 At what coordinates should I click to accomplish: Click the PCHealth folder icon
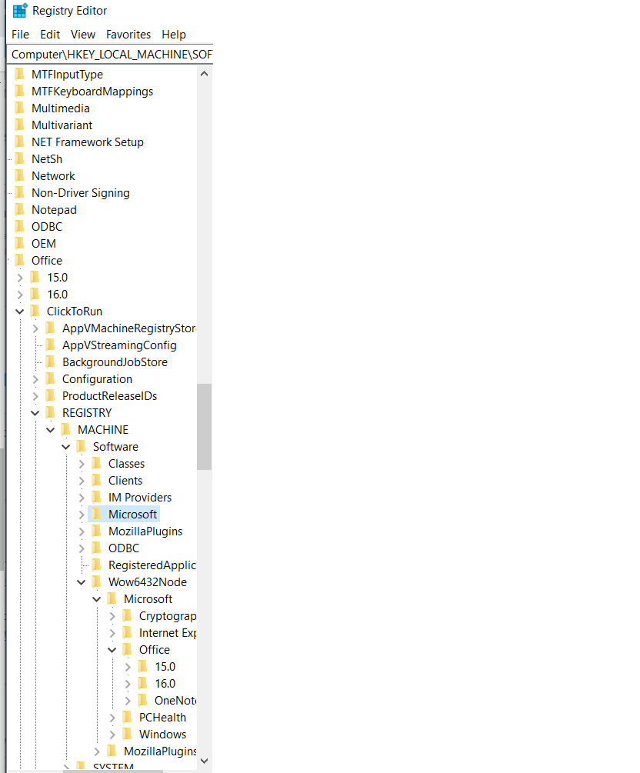pyautogui.click(x=127, y=718)
